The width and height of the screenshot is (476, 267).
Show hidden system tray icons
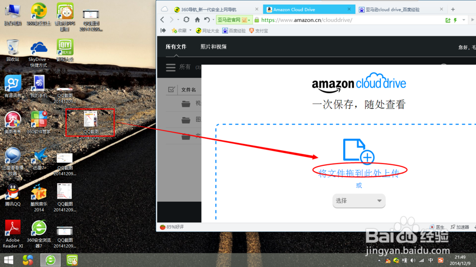pyautogui.click(x=379, y=260)
